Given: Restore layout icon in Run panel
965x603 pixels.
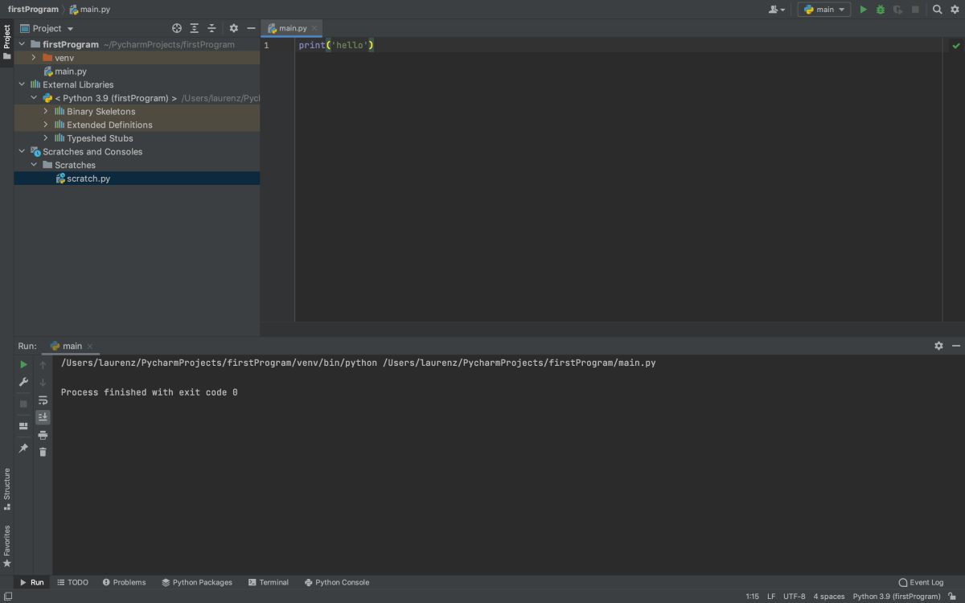Looking at the screenshot, I should pos(23,426).
